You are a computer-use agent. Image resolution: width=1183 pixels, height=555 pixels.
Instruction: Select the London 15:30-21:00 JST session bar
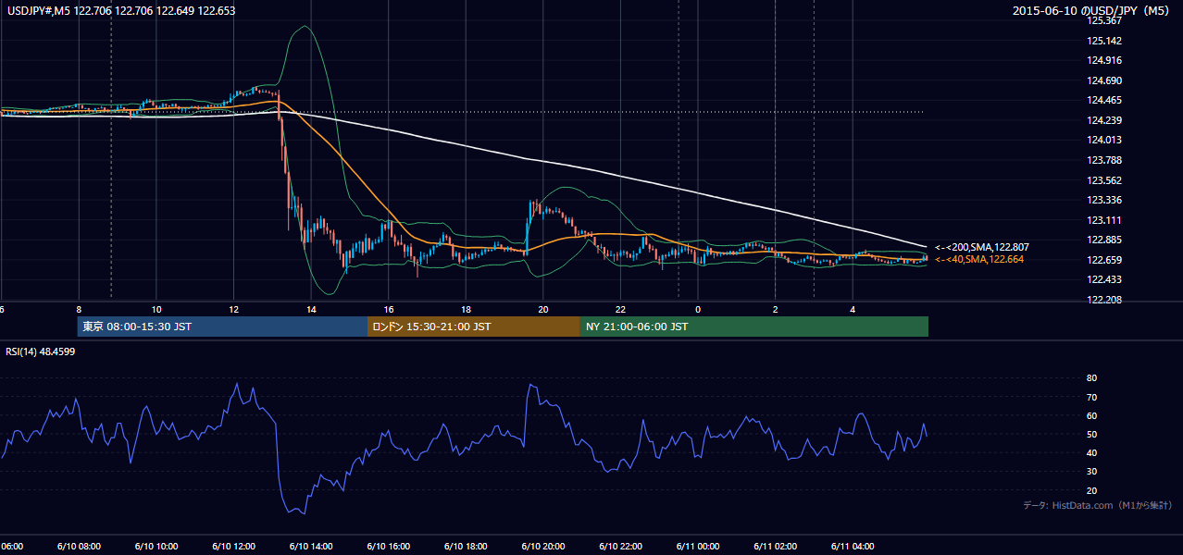tap(474, 327)
